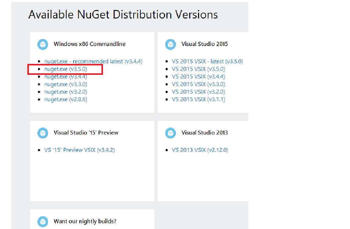Open VS '15' Preview VSIX (v3.4.2)
The image size is (350, 229).
click(x=80, y=150)
